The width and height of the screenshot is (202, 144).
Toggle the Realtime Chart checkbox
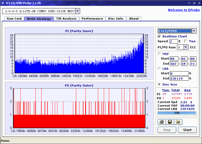point(159,36)
